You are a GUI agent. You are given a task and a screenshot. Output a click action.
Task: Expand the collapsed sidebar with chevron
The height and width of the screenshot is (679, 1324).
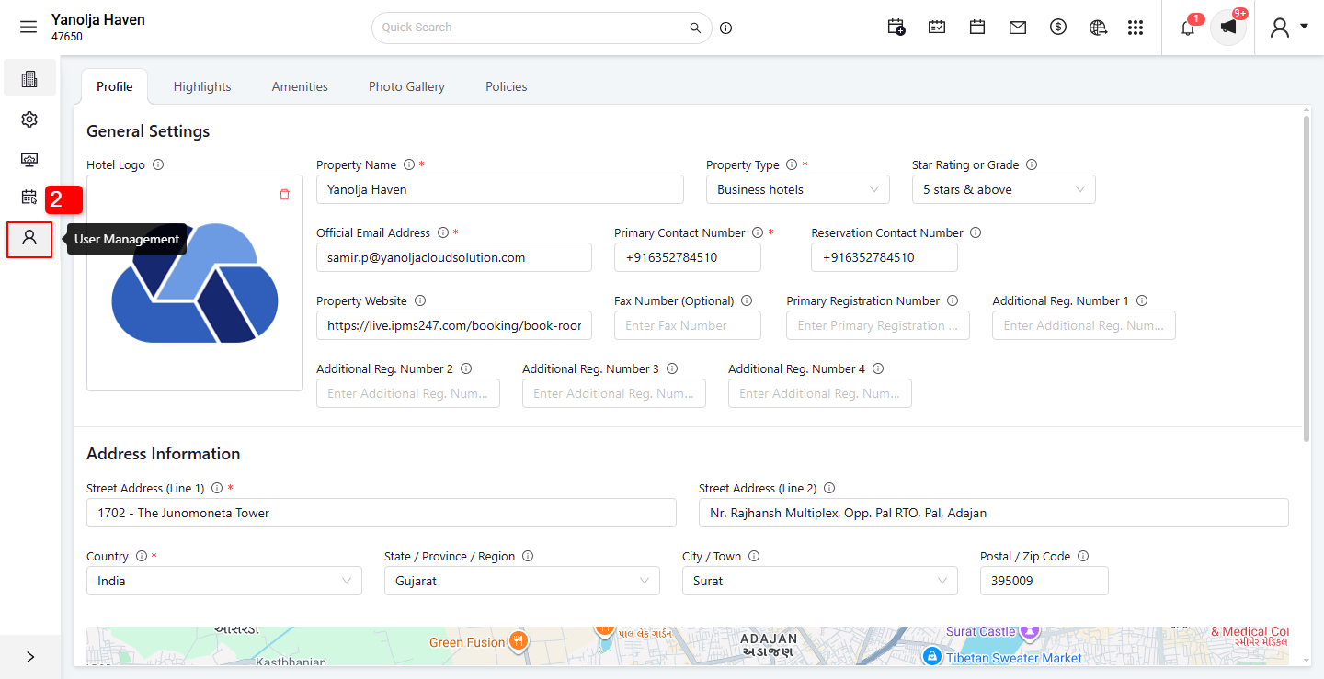click(x=30, y=657)
